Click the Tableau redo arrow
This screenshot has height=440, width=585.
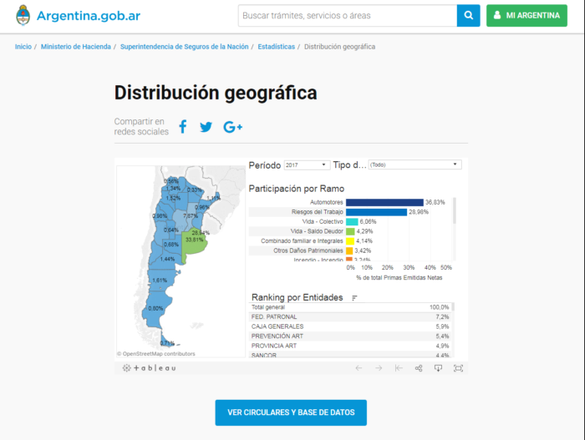pos(379,368)
